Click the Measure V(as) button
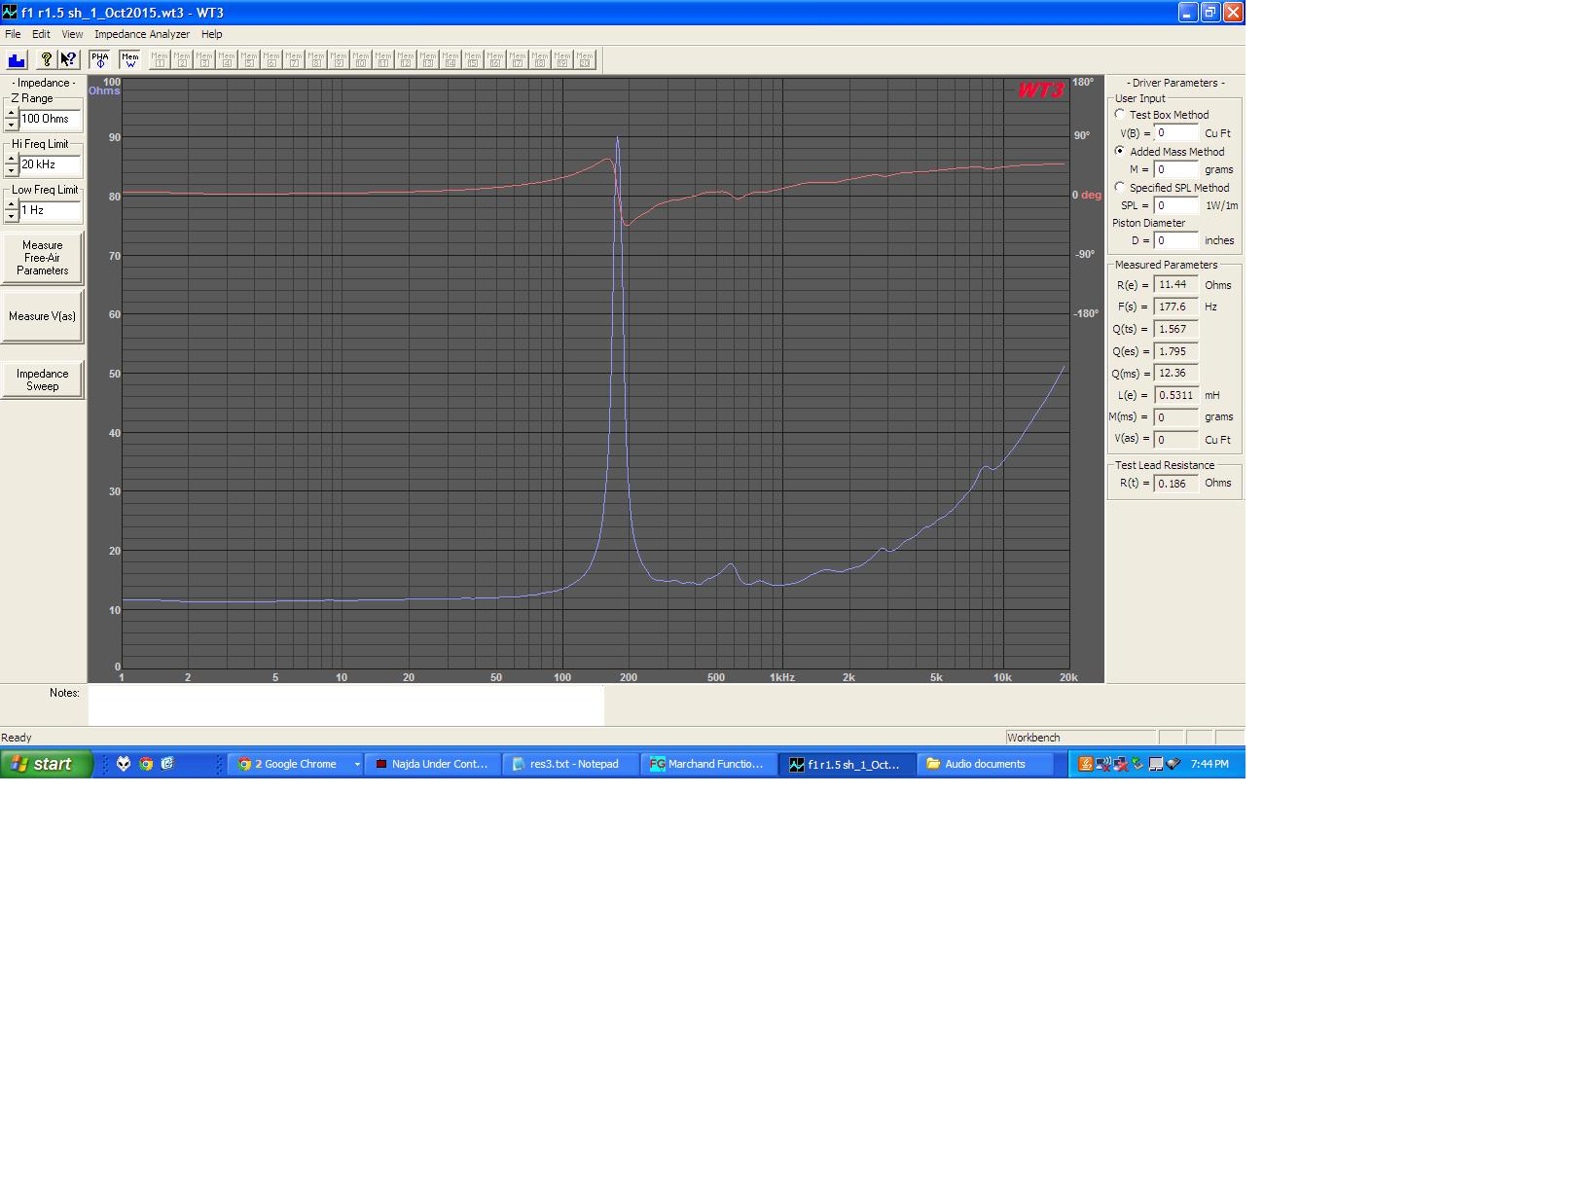The width and height of the screenshot is (1588, 1191). (42, 316)
